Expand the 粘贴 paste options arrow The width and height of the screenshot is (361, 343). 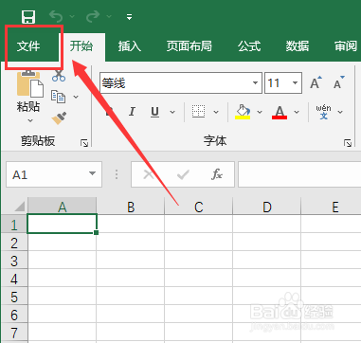[30, 120]
